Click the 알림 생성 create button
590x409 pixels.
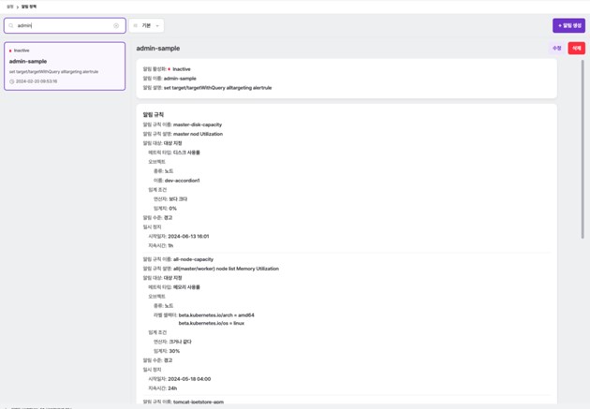coord(568,25)
